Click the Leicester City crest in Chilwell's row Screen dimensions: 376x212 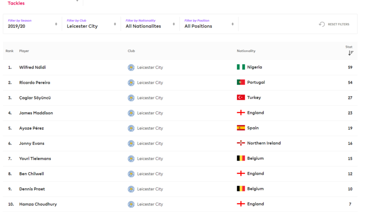point(131,174)
